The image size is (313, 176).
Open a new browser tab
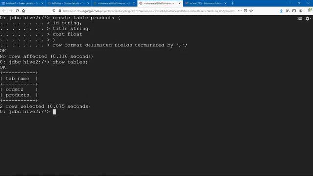[232, 3]
